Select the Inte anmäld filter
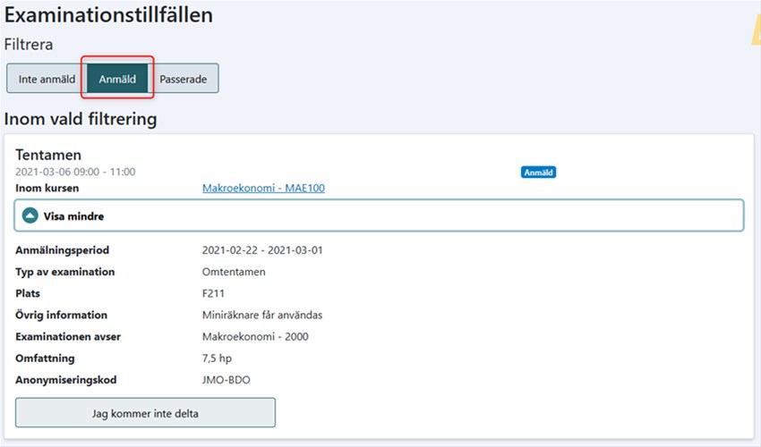 click(x=47, y=79)
